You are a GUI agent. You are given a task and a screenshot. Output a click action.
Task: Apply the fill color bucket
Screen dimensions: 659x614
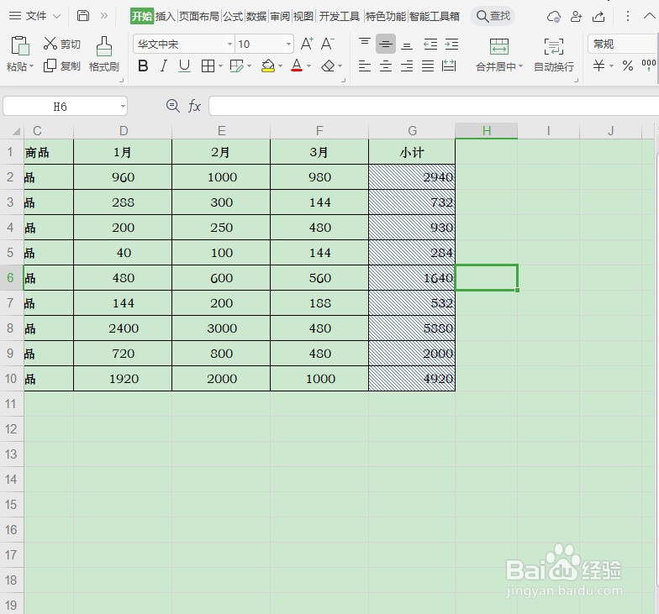tap(267, 66)
